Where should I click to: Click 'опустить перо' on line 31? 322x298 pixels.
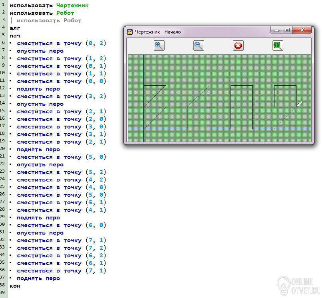point(40,233)
